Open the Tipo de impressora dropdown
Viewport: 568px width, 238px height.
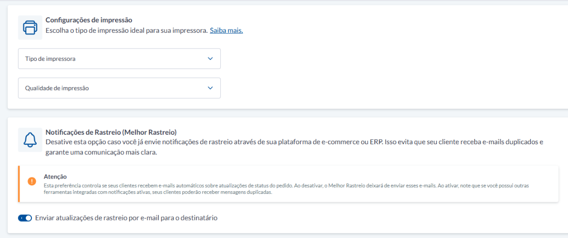click(119, 59)
